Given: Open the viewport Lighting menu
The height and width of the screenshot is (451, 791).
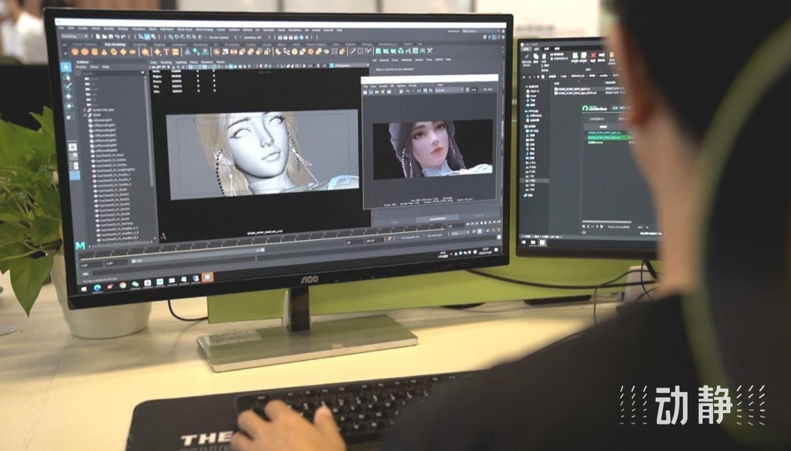Looking at the screenshot, I should coord(181,63).
